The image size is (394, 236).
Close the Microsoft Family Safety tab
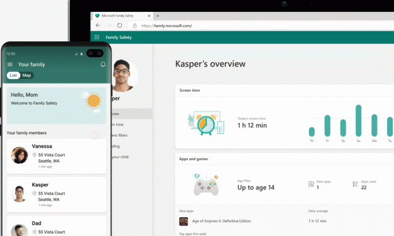click(x=149, y=16)
